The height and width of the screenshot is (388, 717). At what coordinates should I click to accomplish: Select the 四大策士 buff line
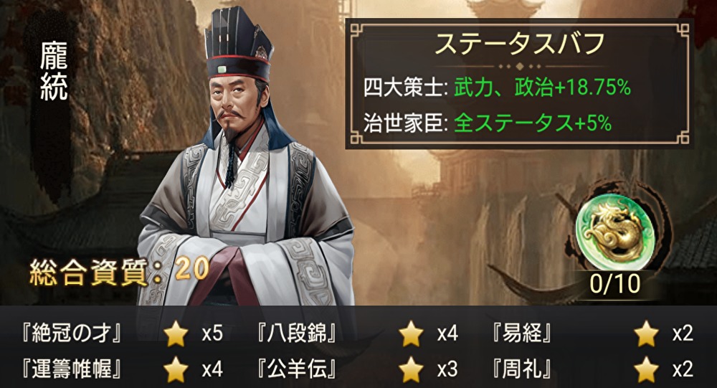point(497,87)
